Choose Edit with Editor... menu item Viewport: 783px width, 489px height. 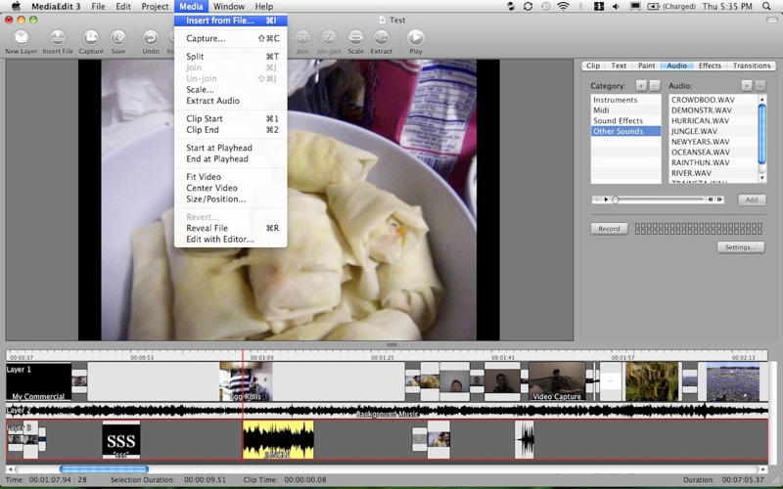[231, 239]
